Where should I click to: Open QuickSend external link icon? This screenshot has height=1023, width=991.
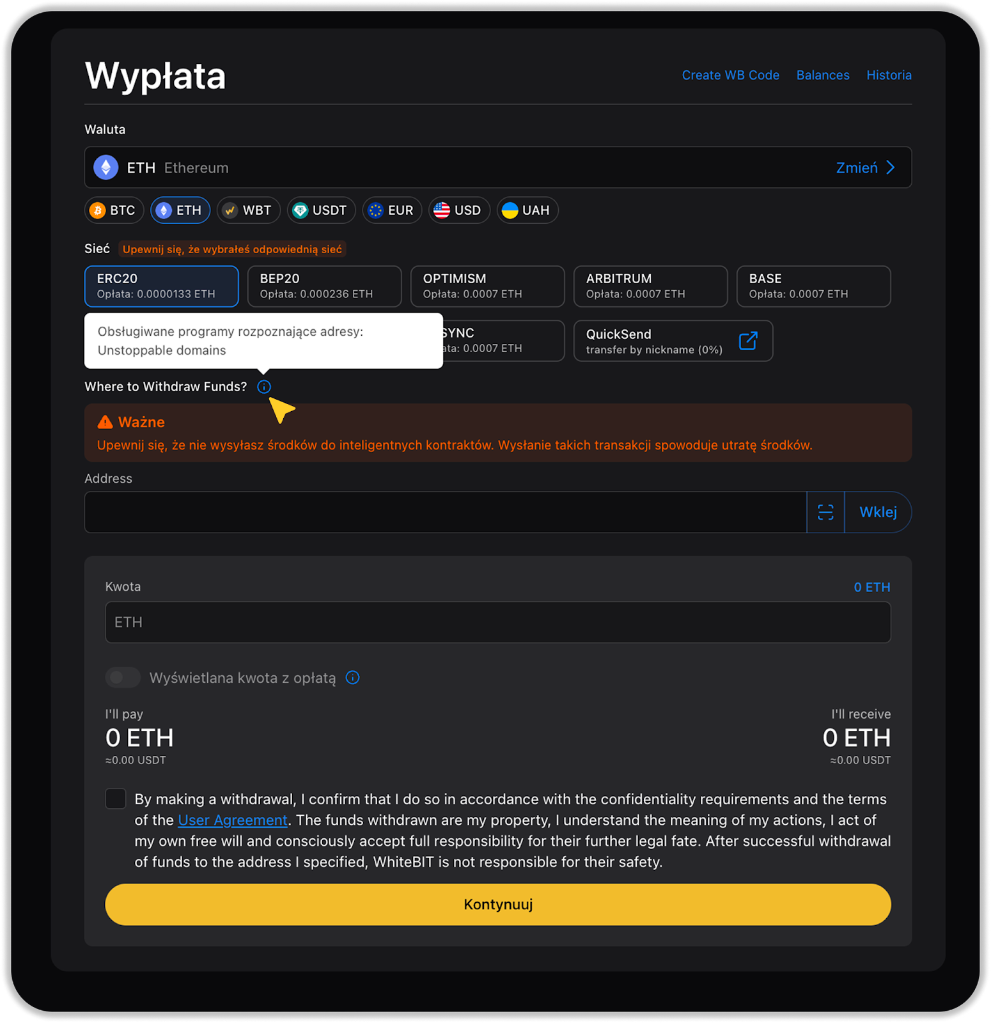point(748,341)
